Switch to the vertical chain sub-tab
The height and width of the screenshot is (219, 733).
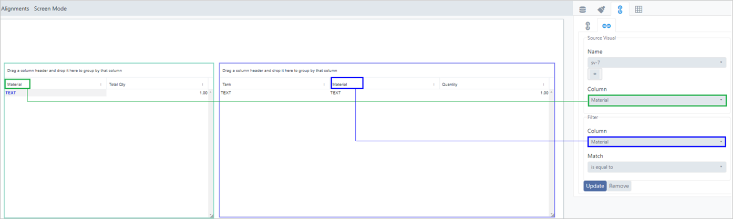587,26
